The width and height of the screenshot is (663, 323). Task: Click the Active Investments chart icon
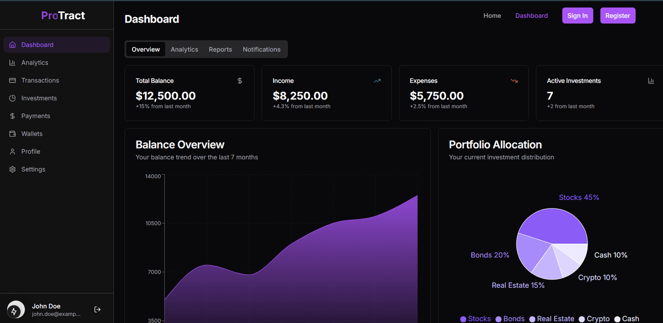pyautogui.click(x=651, y=81)
